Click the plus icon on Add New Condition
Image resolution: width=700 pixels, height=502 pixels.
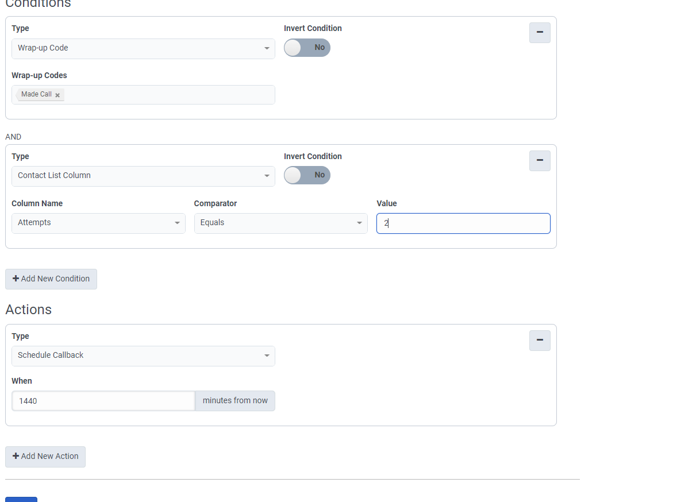click(x=16, y=279)
